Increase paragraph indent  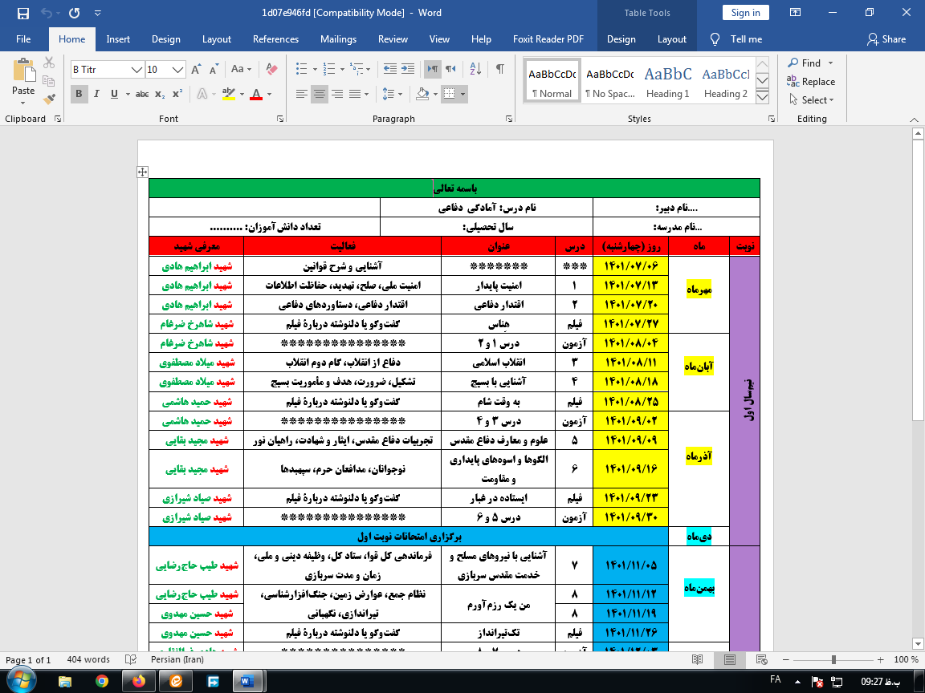coord(408,70)
